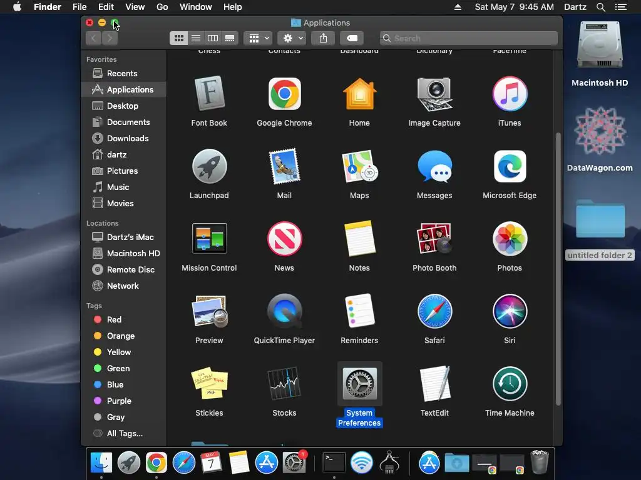Open Google Chrome in Applications folder
The image size is (641, 480).
click(285, 94)
